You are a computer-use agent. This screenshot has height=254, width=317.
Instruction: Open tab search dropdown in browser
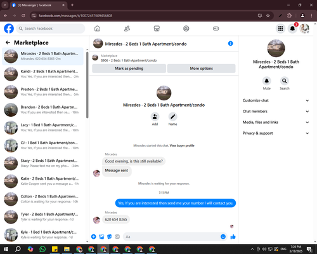point(4,5)
